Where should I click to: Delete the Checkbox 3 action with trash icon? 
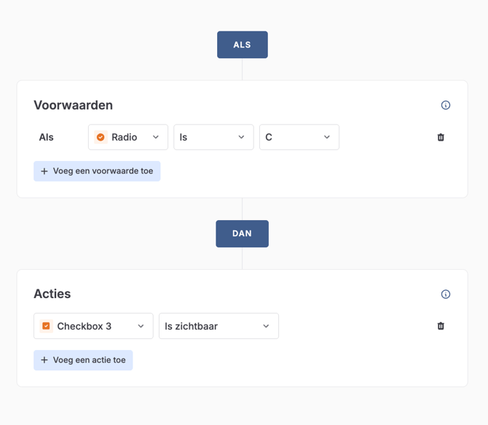coord(441,326)
